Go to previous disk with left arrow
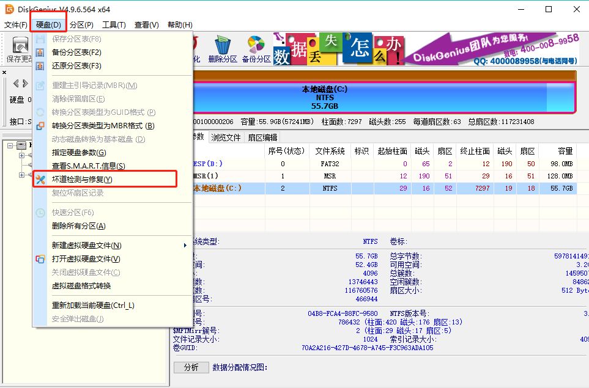The width and height of the screenshot is (589, 388). (x=16, y=83)
